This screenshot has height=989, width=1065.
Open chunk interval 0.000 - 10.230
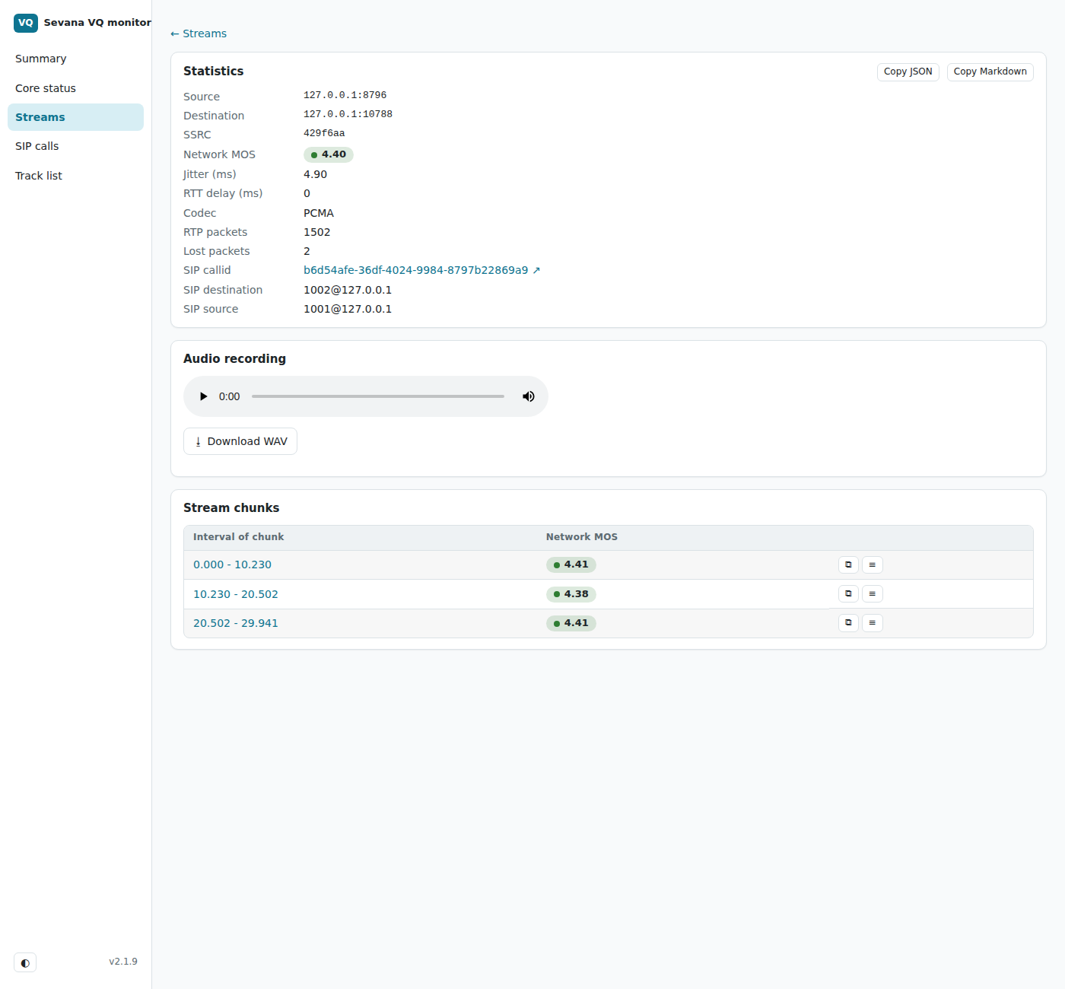pyautogui.click(x=232, y=564)
